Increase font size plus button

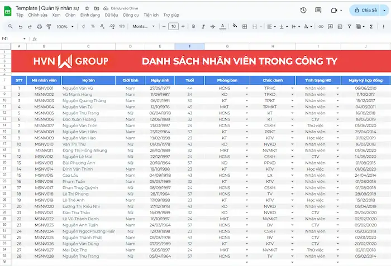(x=183, y=26)
